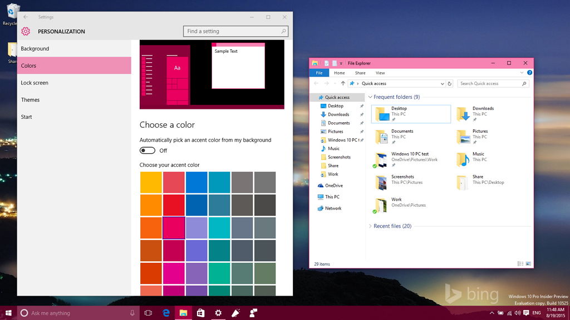Click the File Explorer Help question mark icon

click(529, 73)
